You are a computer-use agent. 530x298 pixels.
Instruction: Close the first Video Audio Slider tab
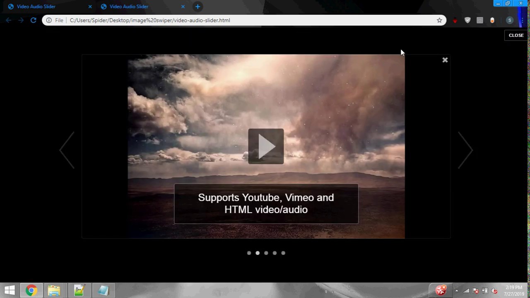[x=90, y=7]
